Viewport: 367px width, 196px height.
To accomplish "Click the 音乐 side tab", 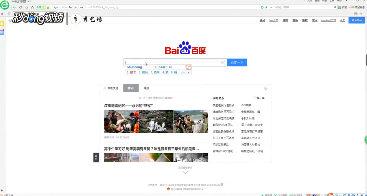I will coord(96,157).
